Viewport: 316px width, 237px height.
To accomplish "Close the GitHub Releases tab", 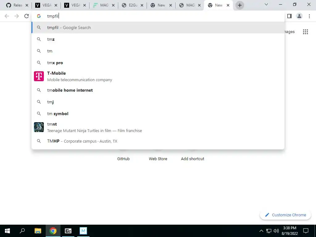I will tap(27, 6).
